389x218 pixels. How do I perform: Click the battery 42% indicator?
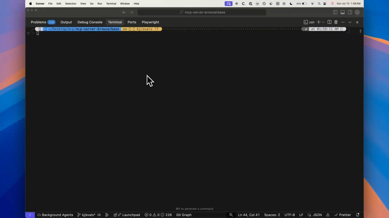click(301, 4)
